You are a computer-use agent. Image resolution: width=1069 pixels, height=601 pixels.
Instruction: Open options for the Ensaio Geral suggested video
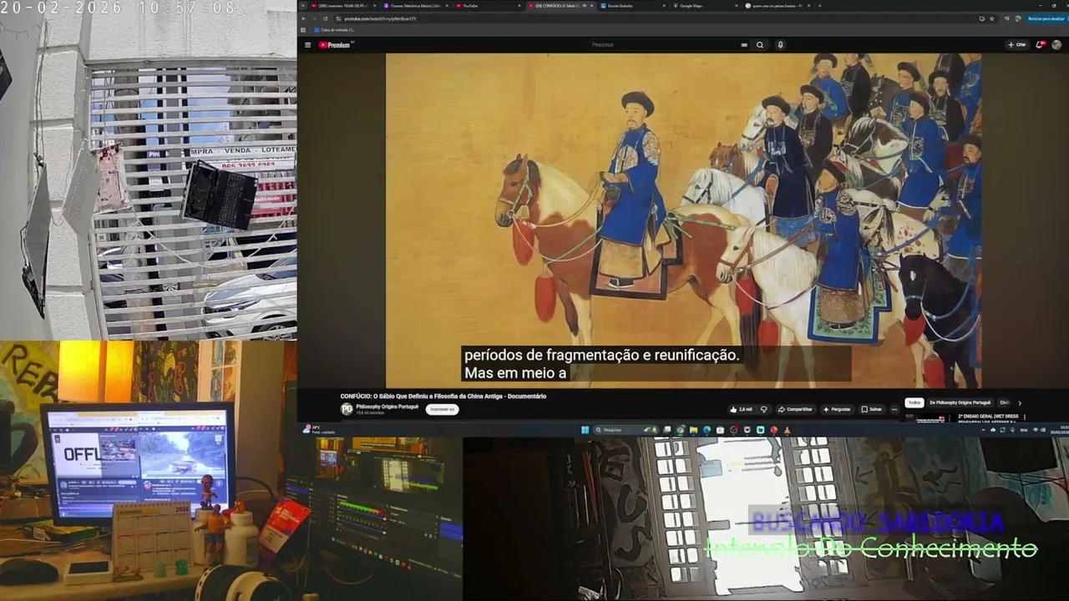point(1023,417)
